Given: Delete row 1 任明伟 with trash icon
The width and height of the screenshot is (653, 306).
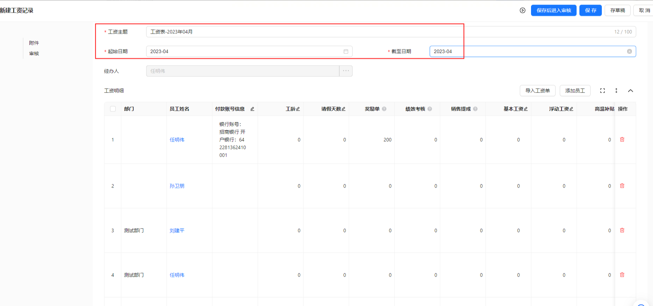Looking at the screenshot, I should (622, 140).
